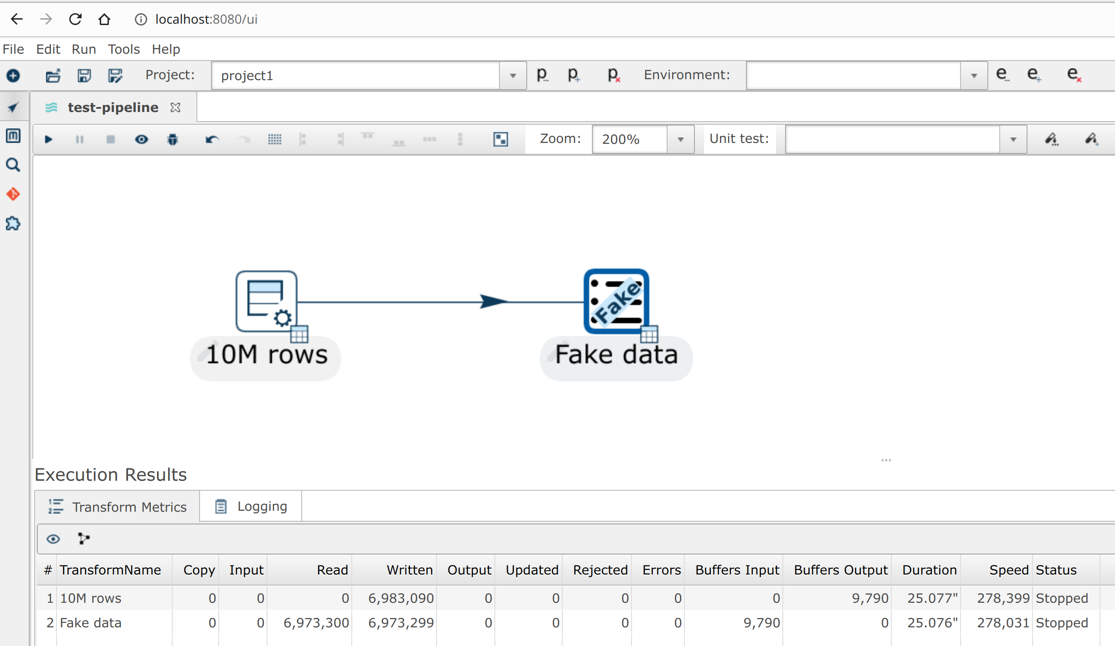
Task: Click the undo arrow in pipeline toolbar
Action: [x=212, y=139]
